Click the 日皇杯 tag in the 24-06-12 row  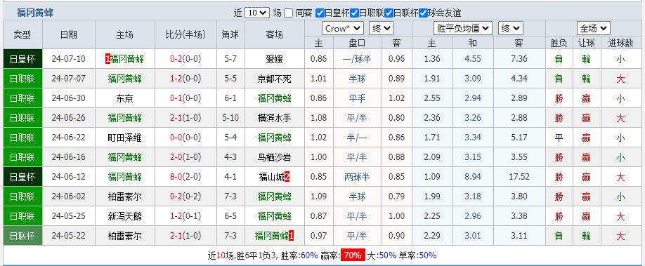coord(22,177)
